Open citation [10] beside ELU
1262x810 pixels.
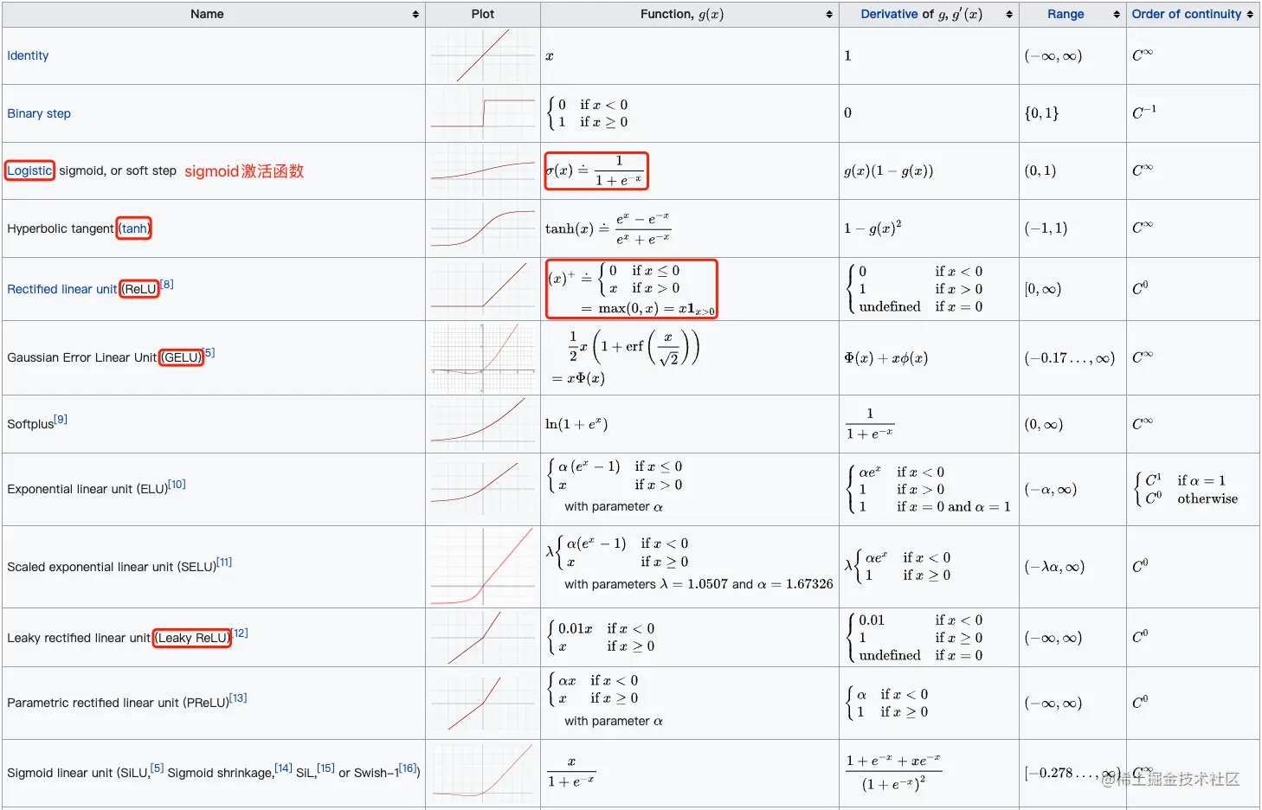pos(177,484)
